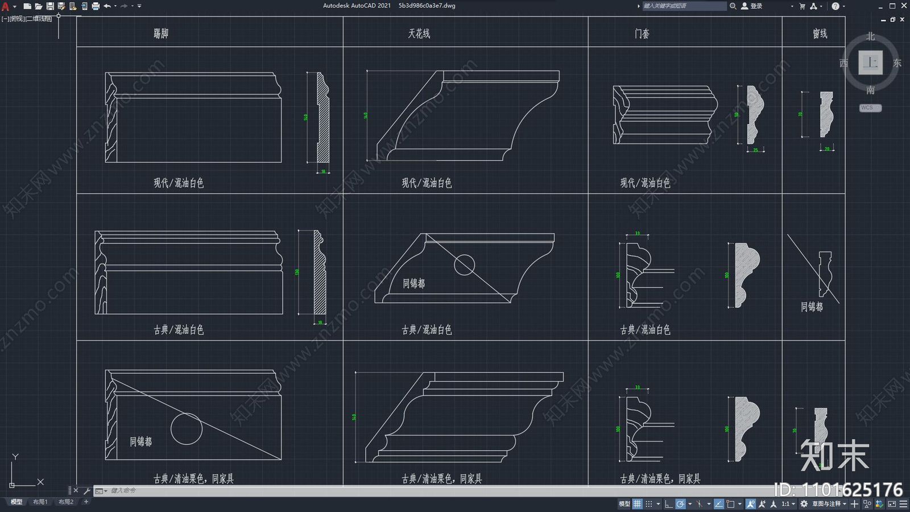Toggle Polar tracking in status bar
The height and width of the screenshot is (512, 910).
(680, 503)
